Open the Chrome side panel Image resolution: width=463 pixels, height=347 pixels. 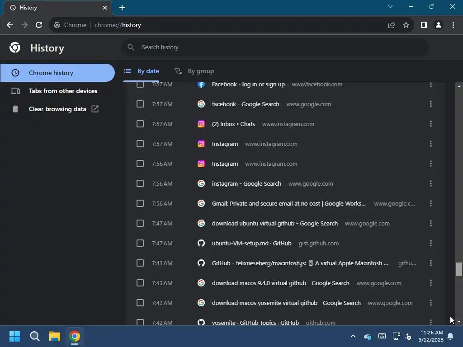pyautogui.click(x=424, y=25)
